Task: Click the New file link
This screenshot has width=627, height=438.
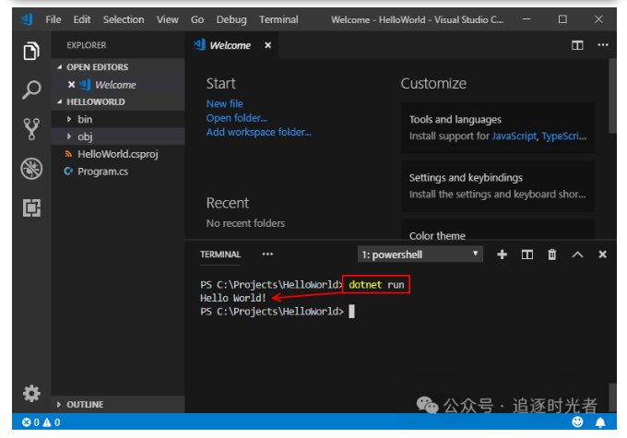Action: (x=224, y=103)
